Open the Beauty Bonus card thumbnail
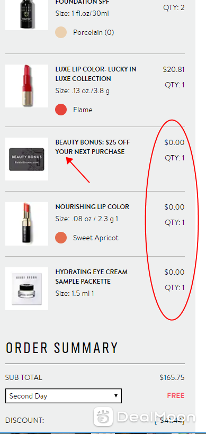 pyautogui.click(x=26, y=159)
